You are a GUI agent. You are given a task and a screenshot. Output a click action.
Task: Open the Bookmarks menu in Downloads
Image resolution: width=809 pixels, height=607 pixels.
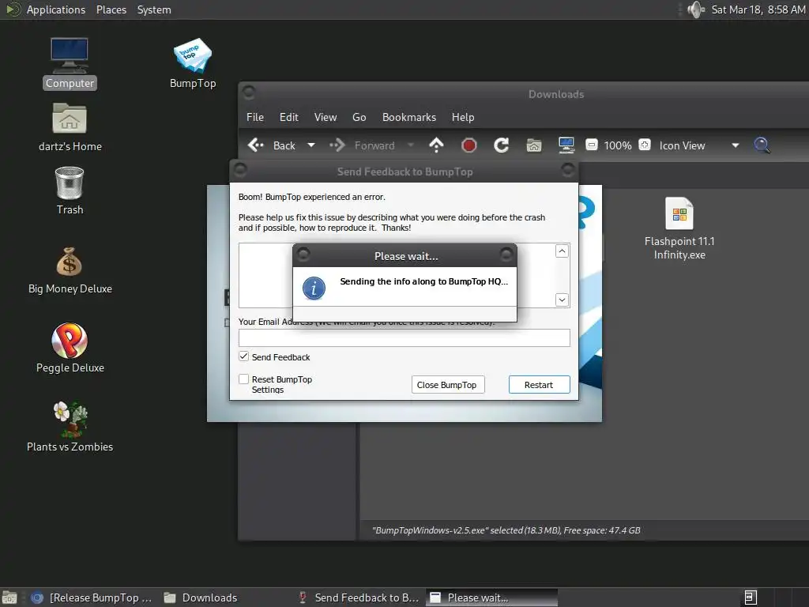click(x=409, y=117)
